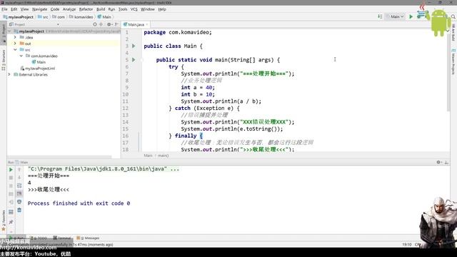457x257 pixels.
Task: Click the Project panel horizontal scrollbar
Action: (60, 157)
